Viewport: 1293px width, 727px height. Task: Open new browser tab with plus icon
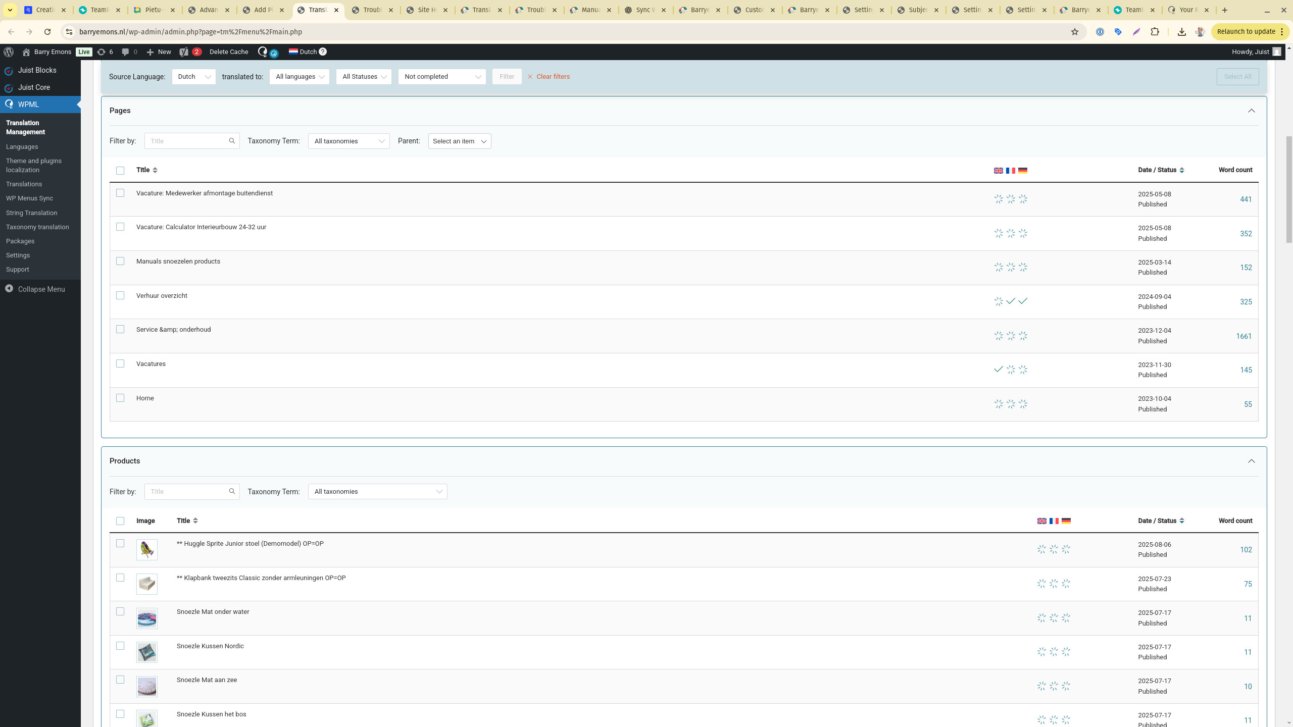[x=1225, y=10]
